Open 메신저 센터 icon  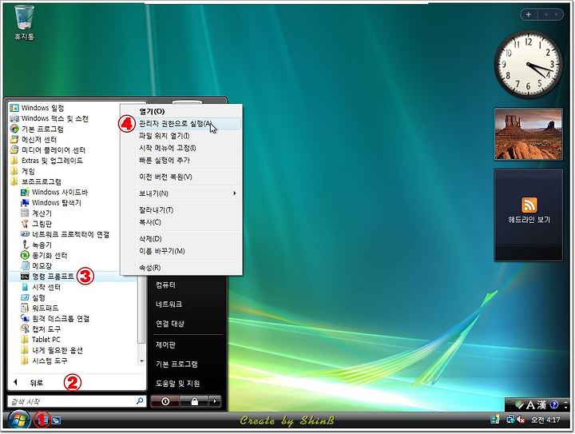[x=14, y=139]
